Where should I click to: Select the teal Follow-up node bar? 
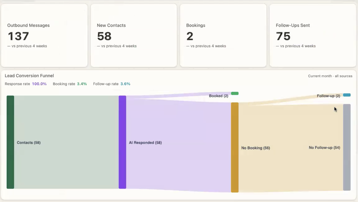[x=347, y=95]
